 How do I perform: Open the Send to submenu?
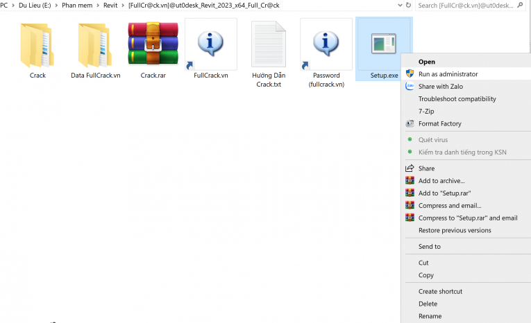pos(466,247)
